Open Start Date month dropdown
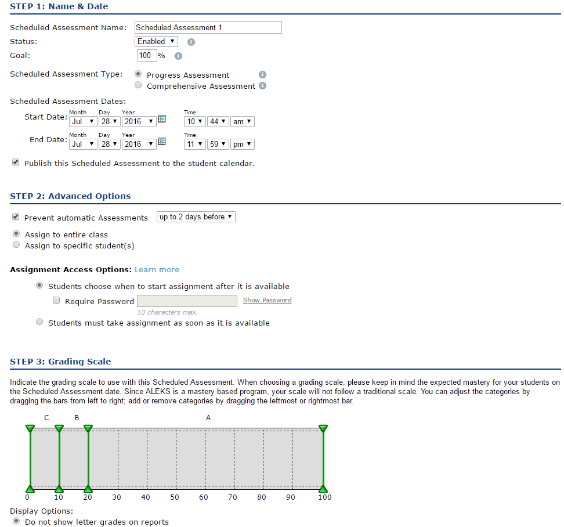Screen dimensions: 564x527 click(x=83, y=121)
